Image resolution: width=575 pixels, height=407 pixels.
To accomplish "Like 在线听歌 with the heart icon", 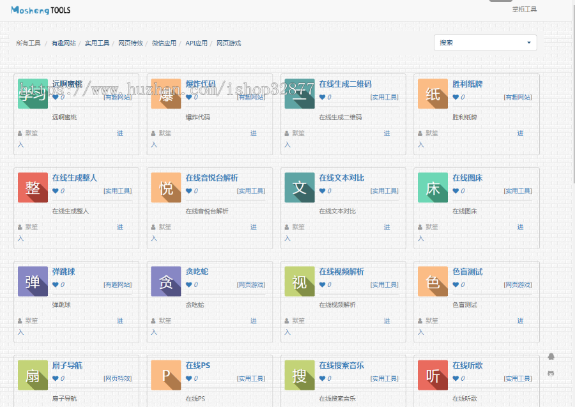I will (456, 378).
